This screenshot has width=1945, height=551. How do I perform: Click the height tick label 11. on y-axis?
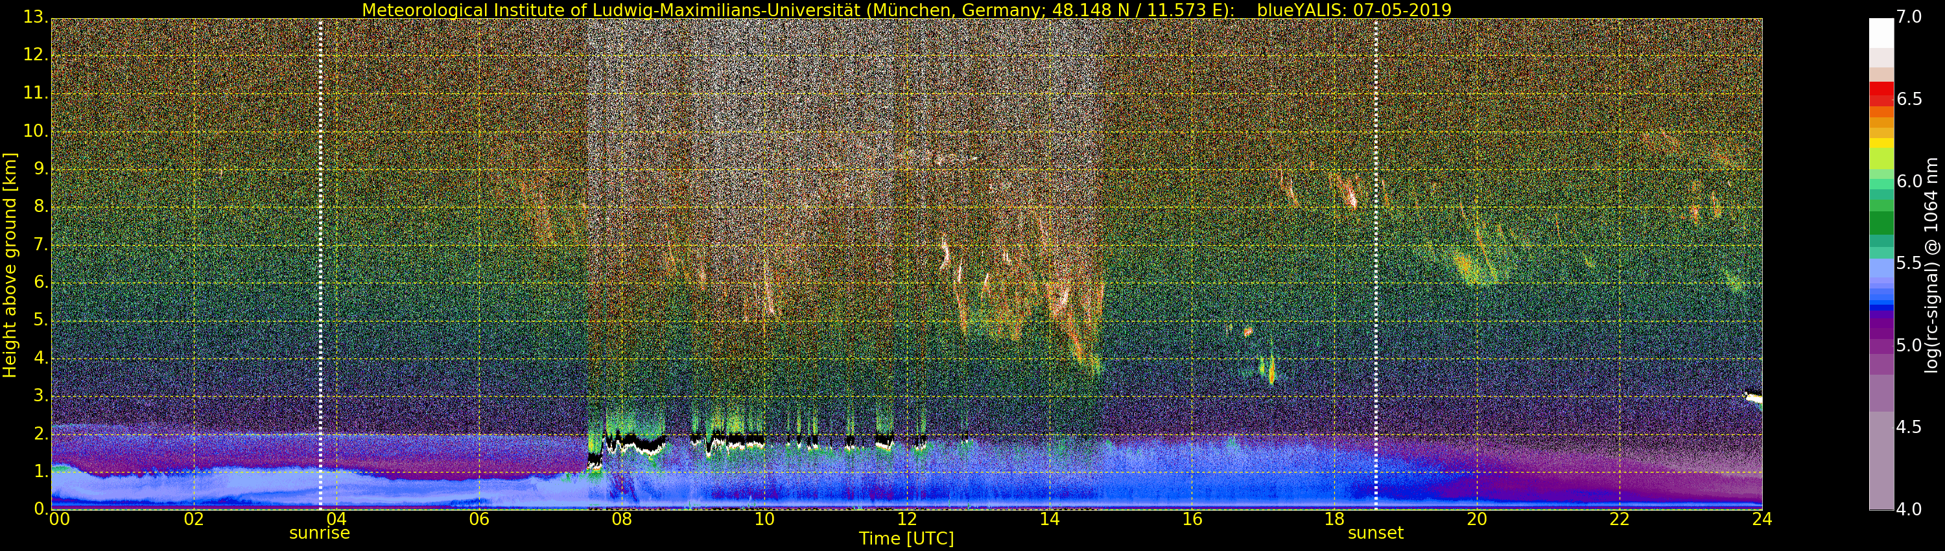point(35,93)
